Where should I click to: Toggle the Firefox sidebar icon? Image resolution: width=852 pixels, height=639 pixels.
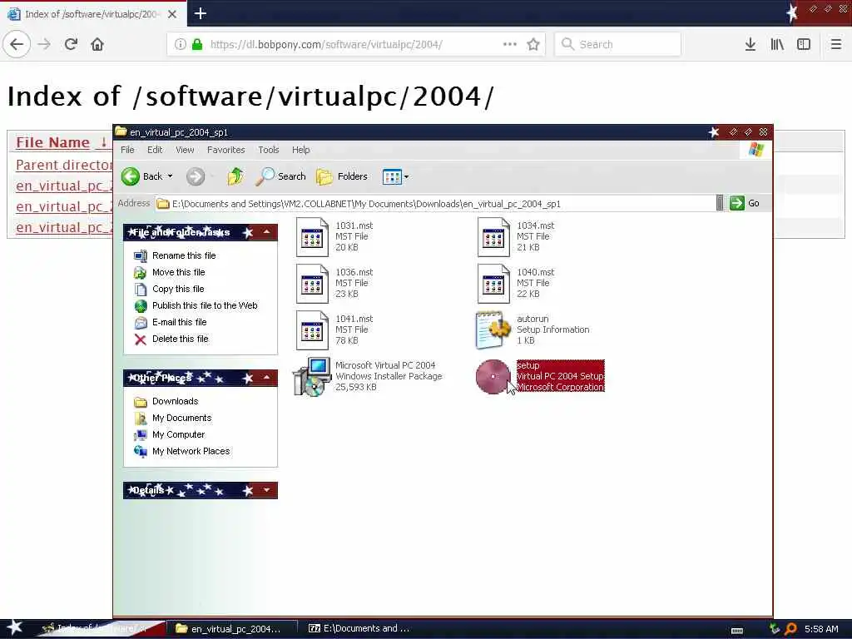[804, 44]
